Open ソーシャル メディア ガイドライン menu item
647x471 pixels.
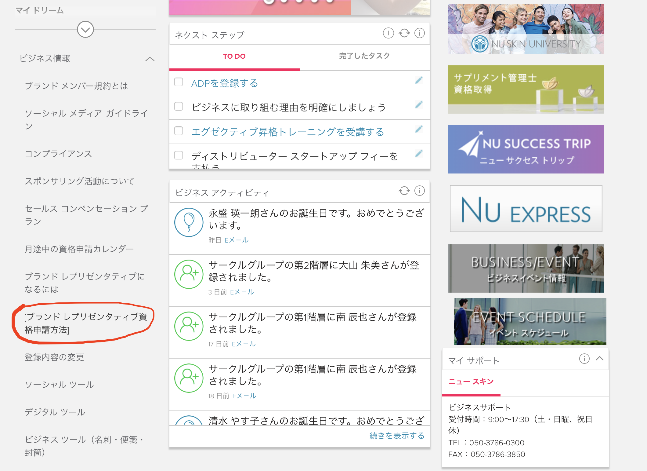click(86, 120)
